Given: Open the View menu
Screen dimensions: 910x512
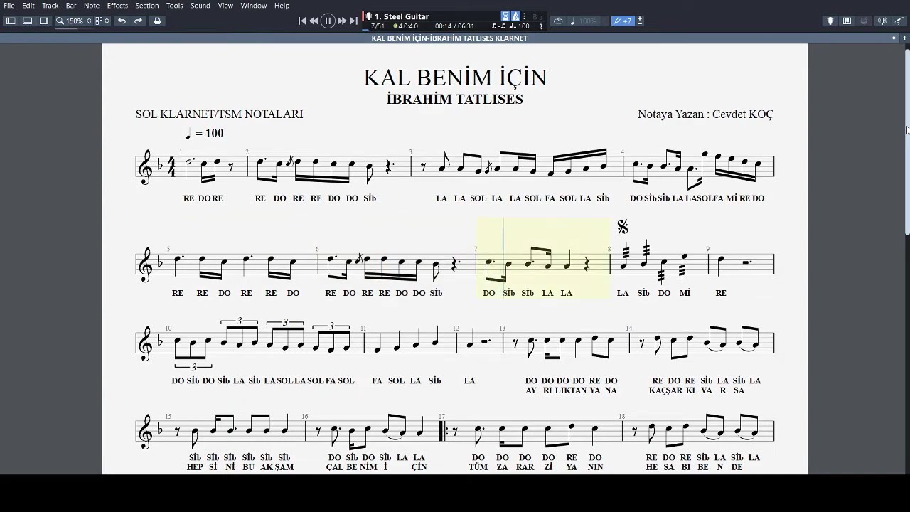Looking at the screenshot, I should tap(225, 5).
